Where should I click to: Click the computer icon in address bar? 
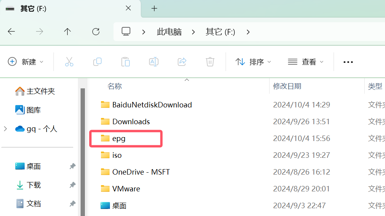tap(126, 32)
